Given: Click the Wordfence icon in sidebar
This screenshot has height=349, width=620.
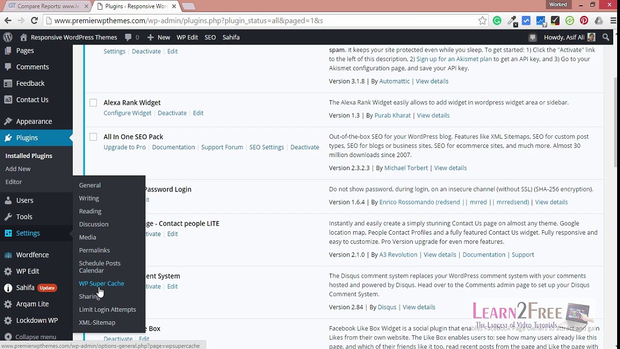Looking at the screenshot, I should tap(8, 254).
